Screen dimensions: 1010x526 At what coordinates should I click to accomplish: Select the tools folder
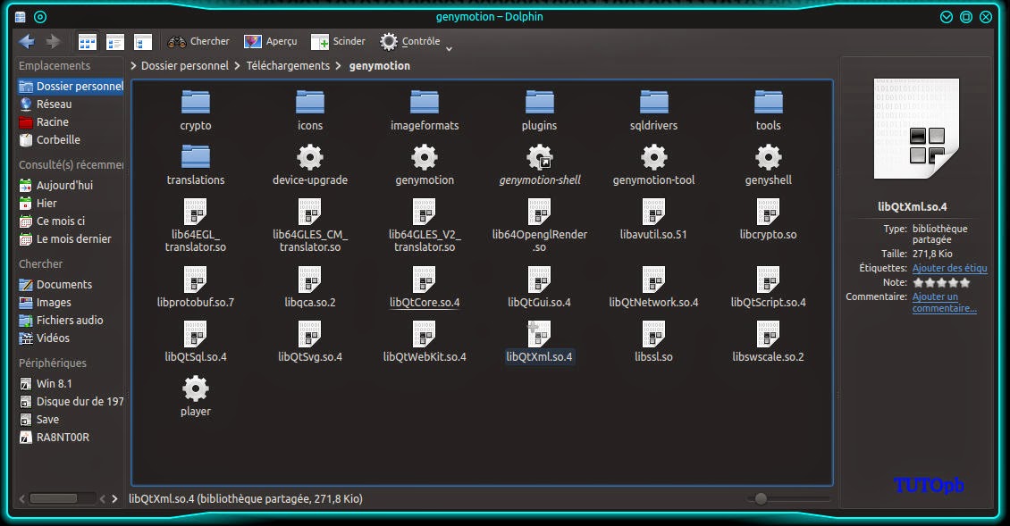(x=769, y=111)
